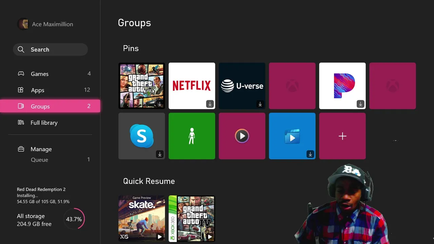Screen dimensions: 434x244
Task: Open the Games section
Action: point(50,74)
